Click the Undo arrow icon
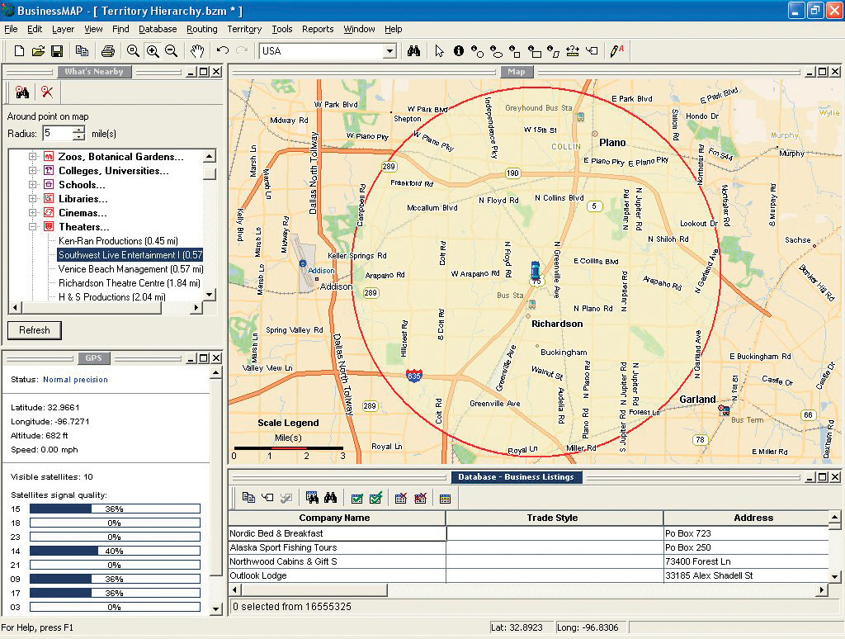 [x=223, y=51]
